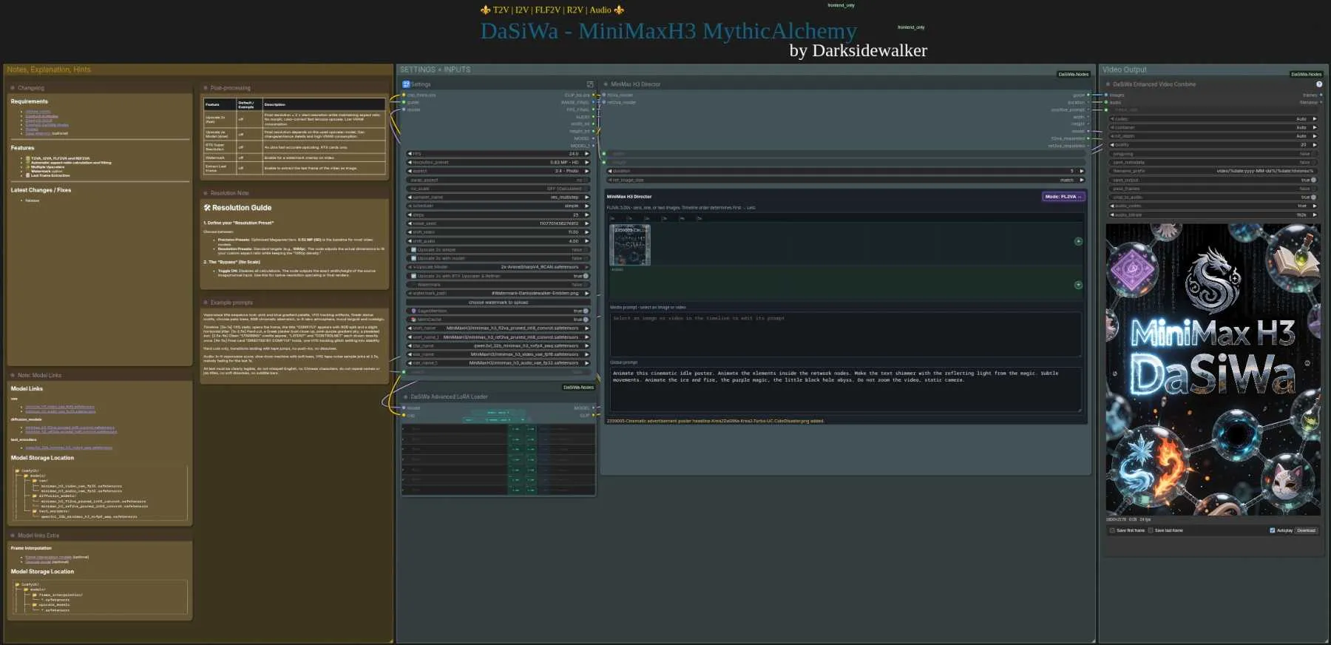1331x645 pixels.
Task: Edit the filename_prefix field in Video Combine
Action: 1213,172
